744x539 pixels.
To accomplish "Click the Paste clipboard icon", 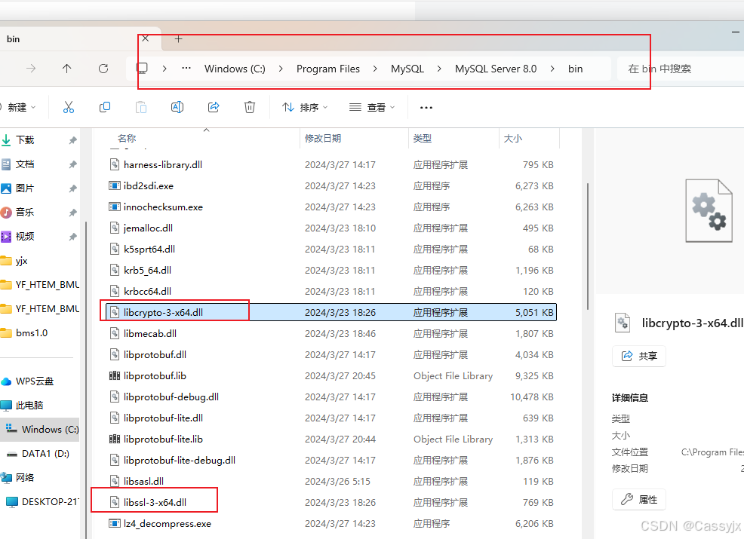I will (141, 107).
